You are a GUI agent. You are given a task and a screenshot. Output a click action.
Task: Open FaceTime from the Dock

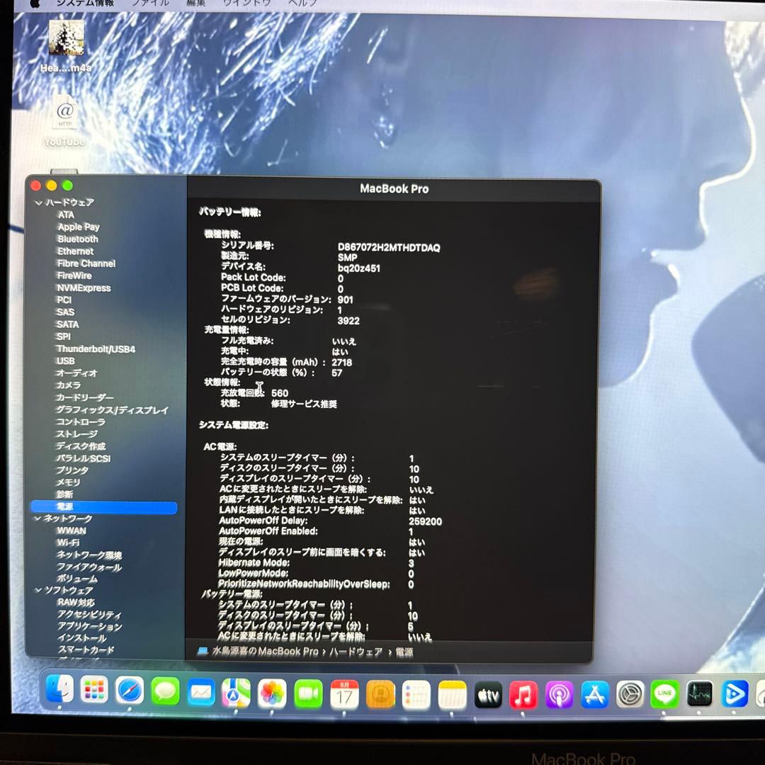click(x=307, y=694)
